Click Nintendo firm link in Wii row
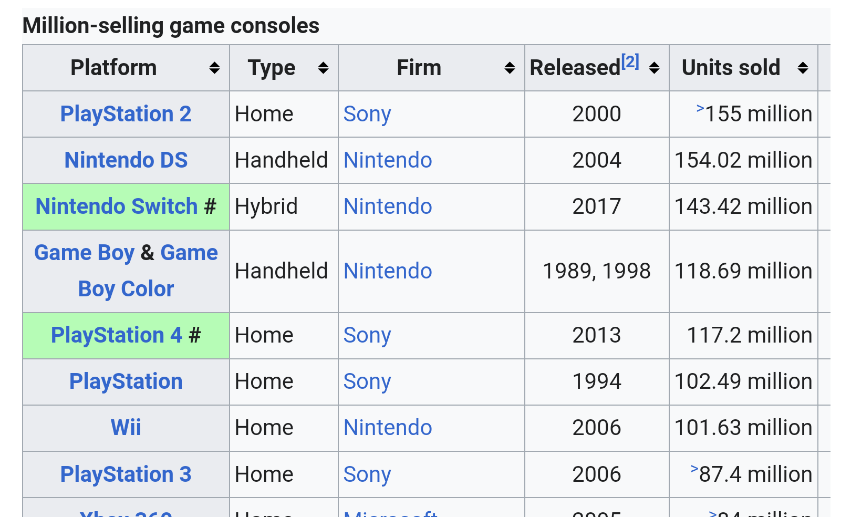The height and width of the screenshot is (517, 851). (x=387, y=428)
